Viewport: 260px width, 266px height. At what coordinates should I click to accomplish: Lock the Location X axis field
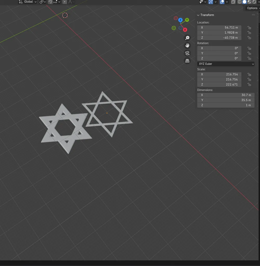click(x=249, y=27)
